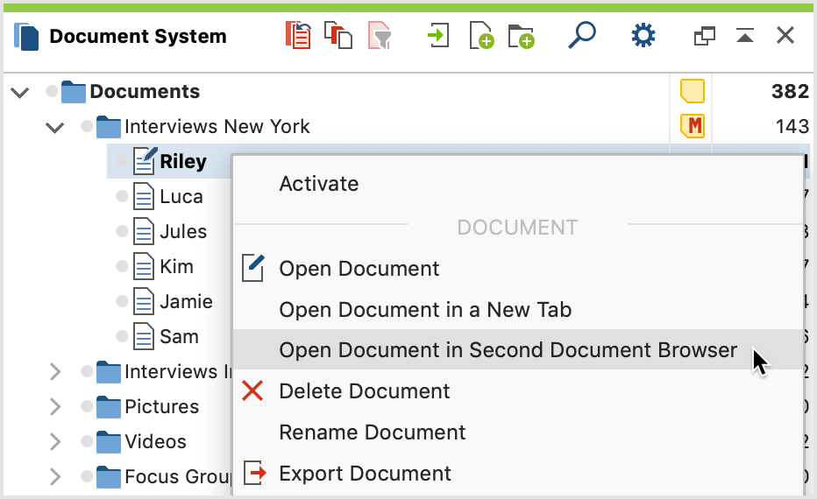This screenshot has height=499, width=817.
Task: Expand the Pictures folder
Action: 55,406
